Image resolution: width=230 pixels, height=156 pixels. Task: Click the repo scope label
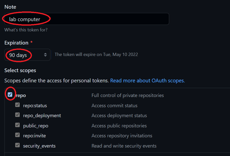pos(21,96)
